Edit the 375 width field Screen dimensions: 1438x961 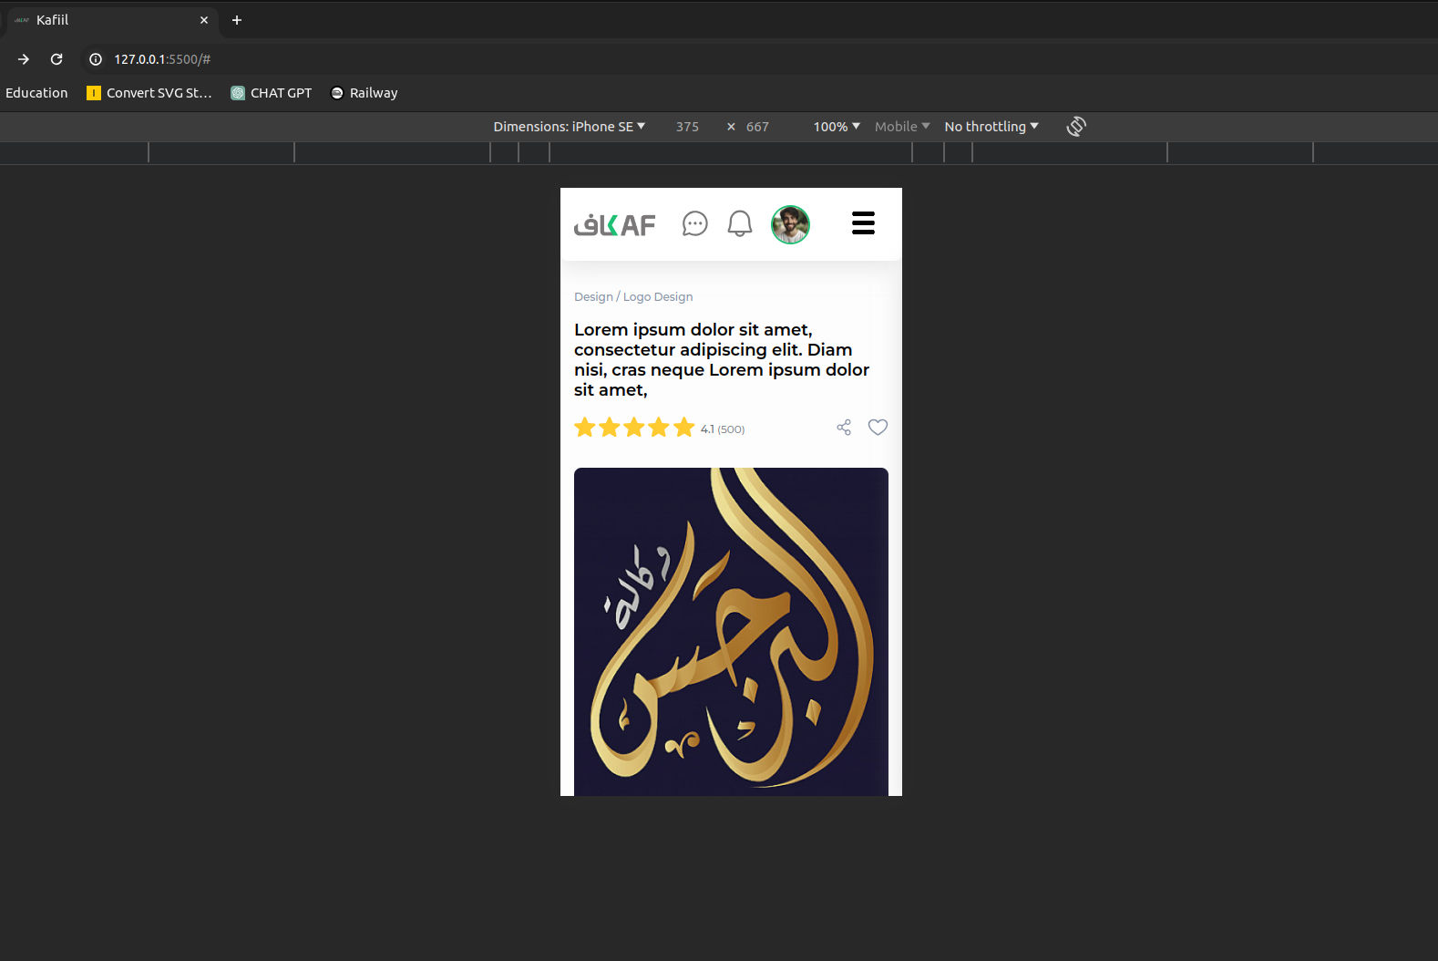(x=687, y=127)
